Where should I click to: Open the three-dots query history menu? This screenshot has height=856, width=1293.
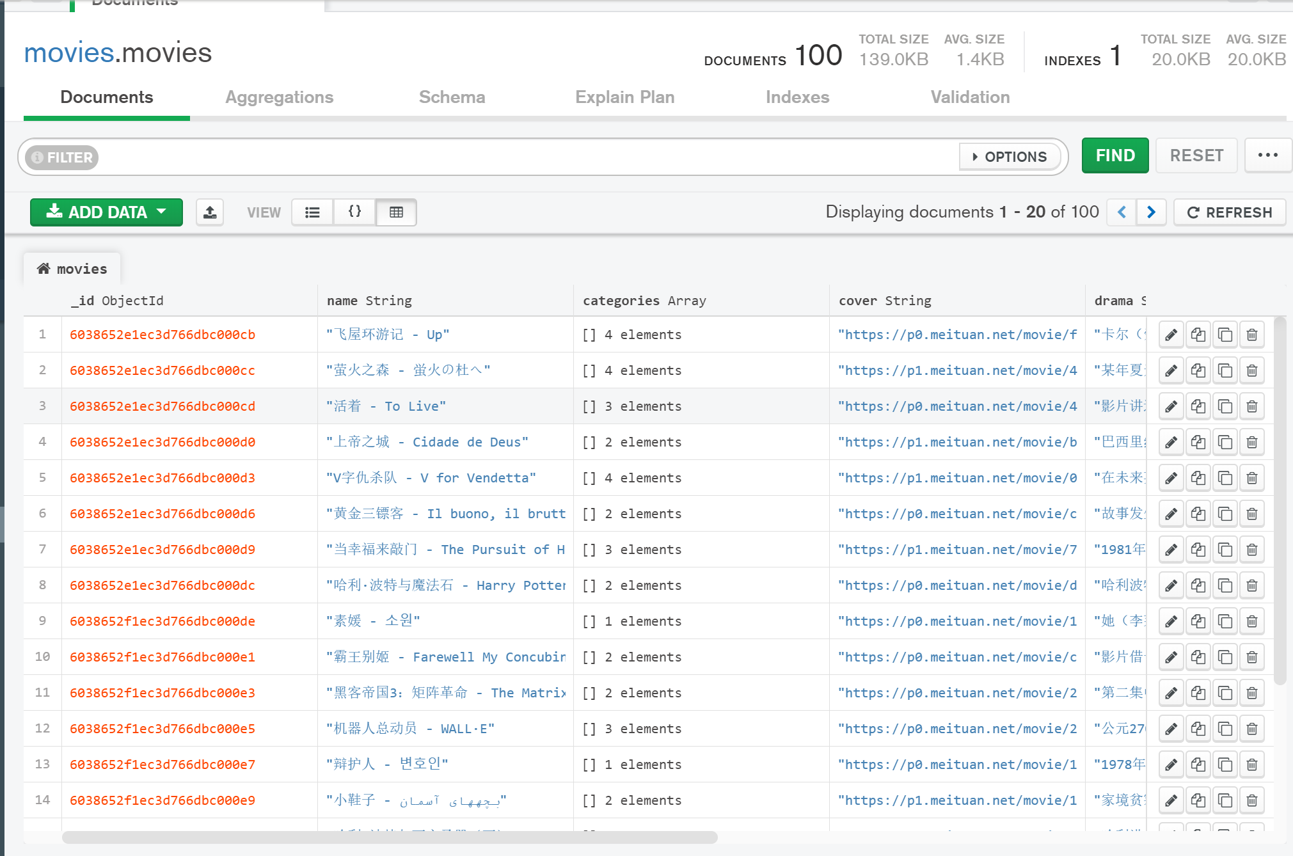(x=1267, y=155)
